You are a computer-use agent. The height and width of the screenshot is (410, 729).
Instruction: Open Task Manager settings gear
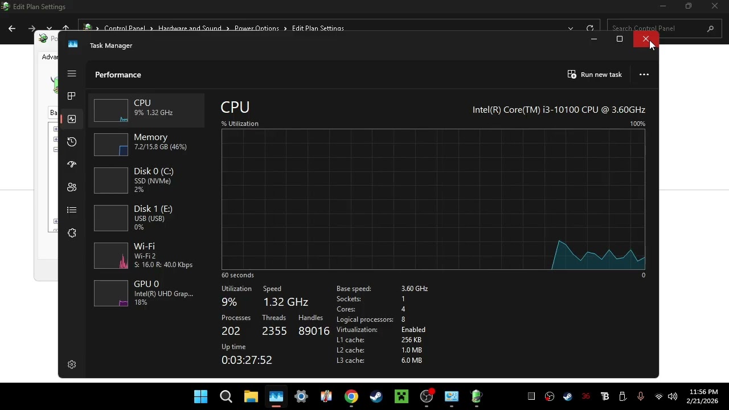point(72,364)
